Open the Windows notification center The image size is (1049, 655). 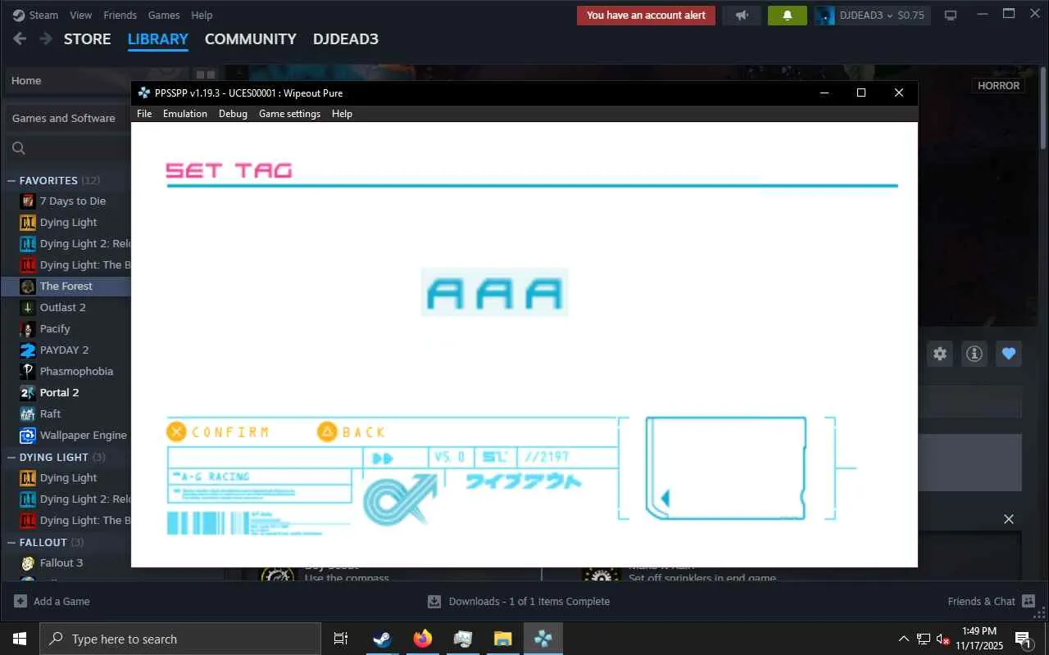[1023, 639]
